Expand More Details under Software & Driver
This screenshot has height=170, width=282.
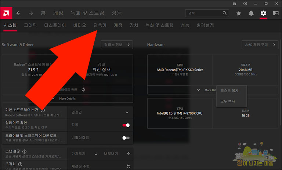(68, 99)
